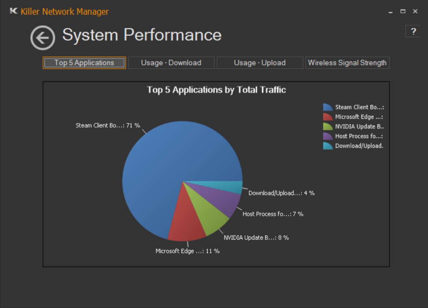Click the Killer K logo icon
This screenshot has height=308, width=428.
14,11
